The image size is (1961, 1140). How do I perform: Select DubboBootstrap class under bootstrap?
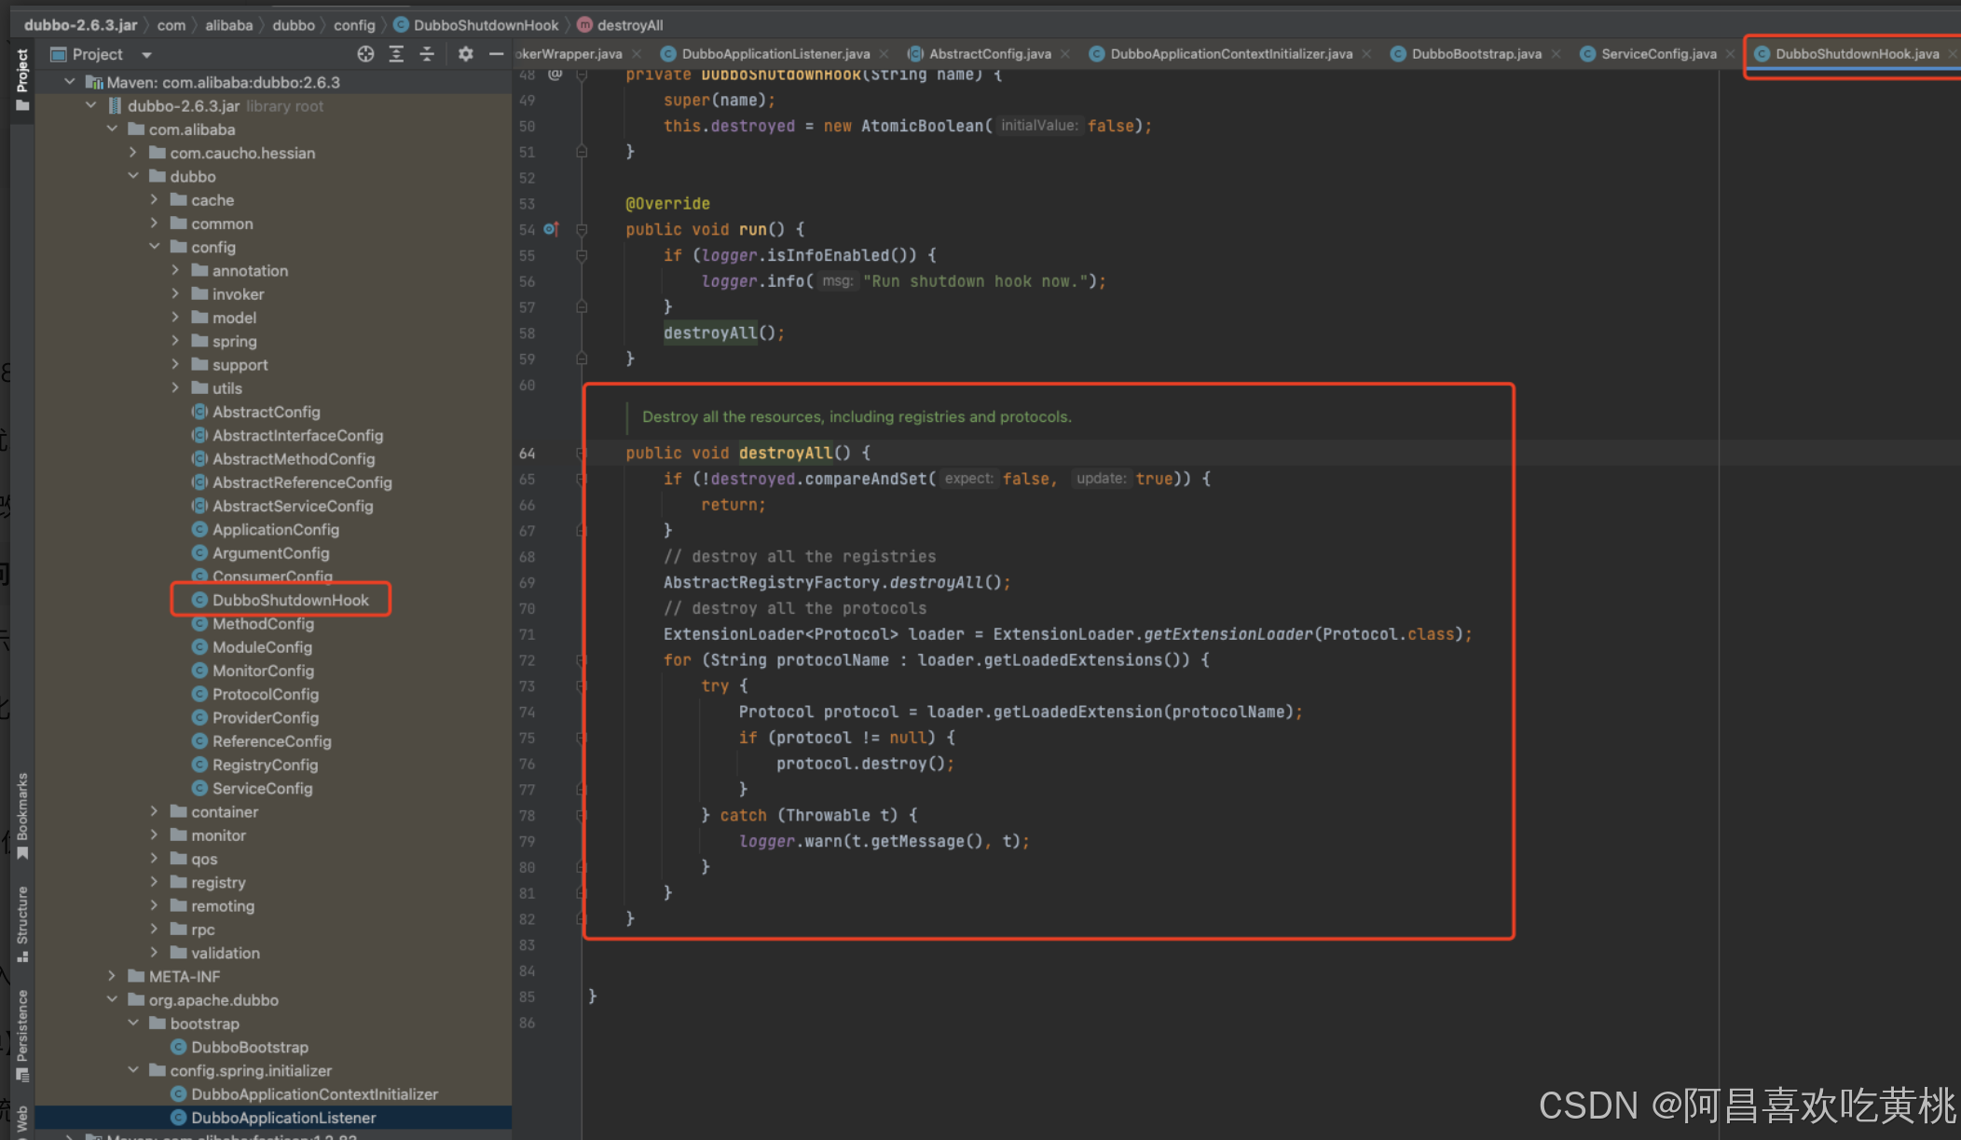(249, 1047)
